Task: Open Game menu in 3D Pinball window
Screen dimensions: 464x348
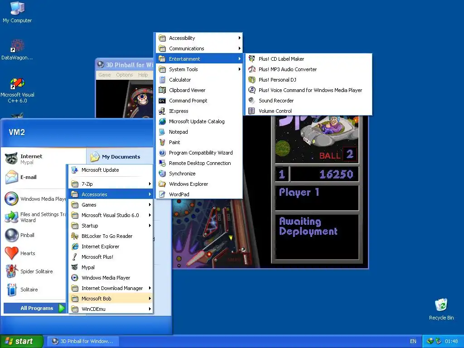Action: click(105, 75)
